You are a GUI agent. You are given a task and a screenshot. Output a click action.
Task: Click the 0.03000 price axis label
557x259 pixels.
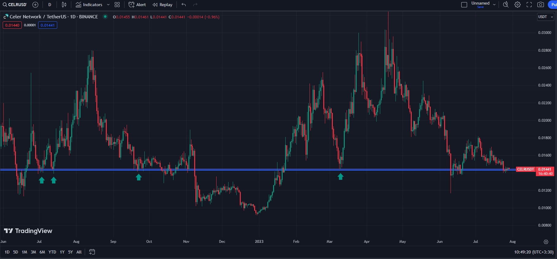[x=544, y=33]
